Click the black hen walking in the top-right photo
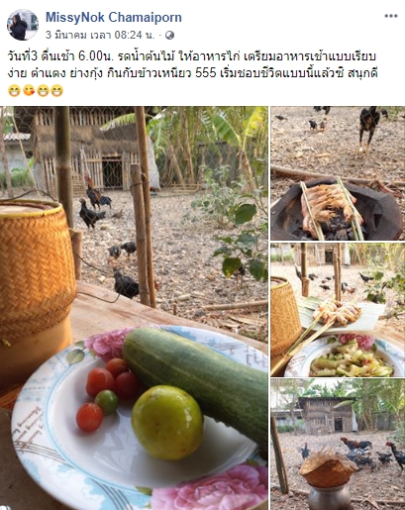 pyautogui.click(x=369, y=130)
